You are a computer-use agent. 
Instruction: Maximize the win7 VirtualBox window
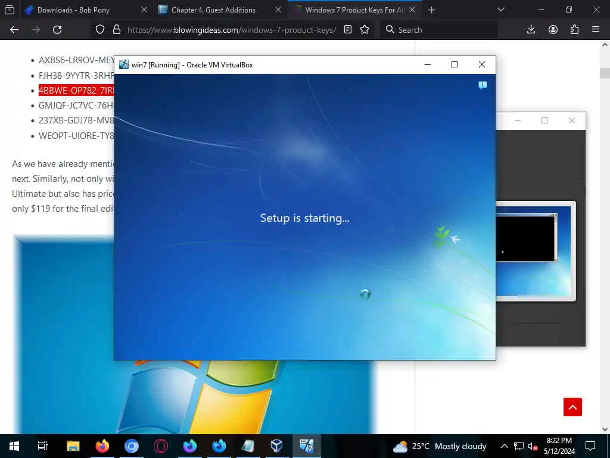point(455,64)
